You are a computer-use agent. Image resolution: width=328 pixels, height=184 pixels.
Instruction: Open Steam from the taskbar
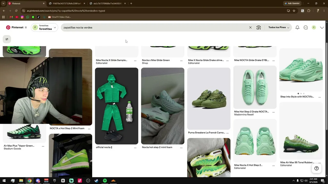(96, 181)
